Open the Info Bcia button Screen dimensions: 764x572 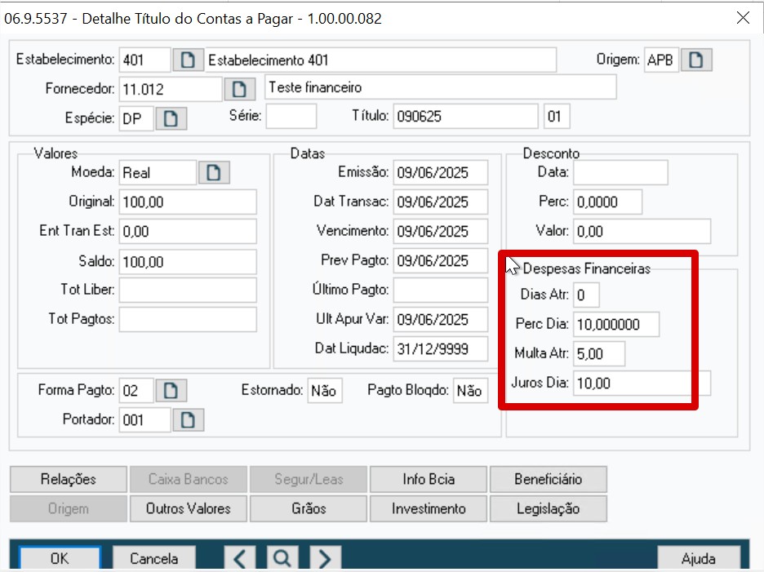point(429,479)
